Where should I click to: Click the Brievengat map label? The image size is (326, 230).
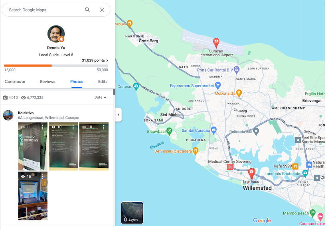point(312,101)
